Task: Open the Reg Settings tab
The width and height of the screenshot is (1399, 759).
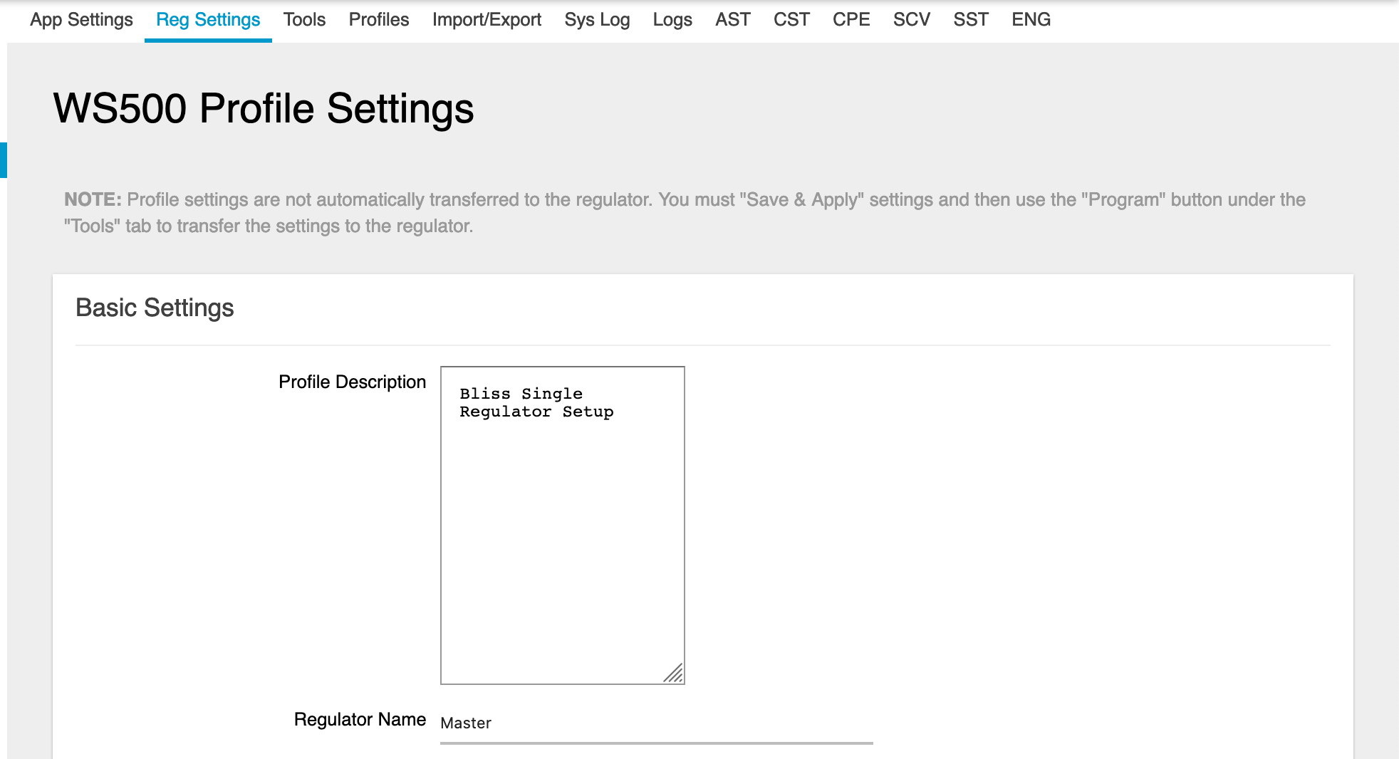Action: pyautogui.click(x=207, y=19)
